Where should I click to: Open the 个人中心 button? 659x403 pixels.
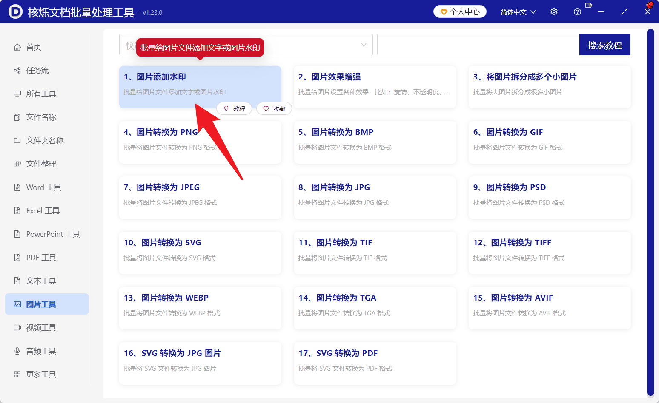[x=460, y=12]
